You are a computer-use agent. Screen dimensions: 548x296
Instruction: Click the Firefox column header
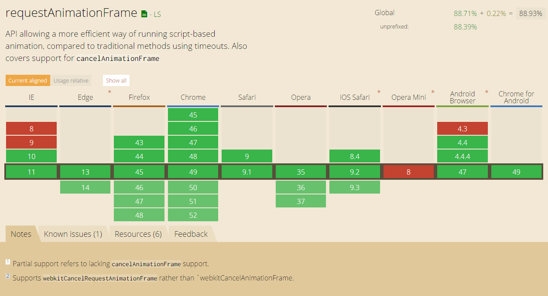point(139,97)
